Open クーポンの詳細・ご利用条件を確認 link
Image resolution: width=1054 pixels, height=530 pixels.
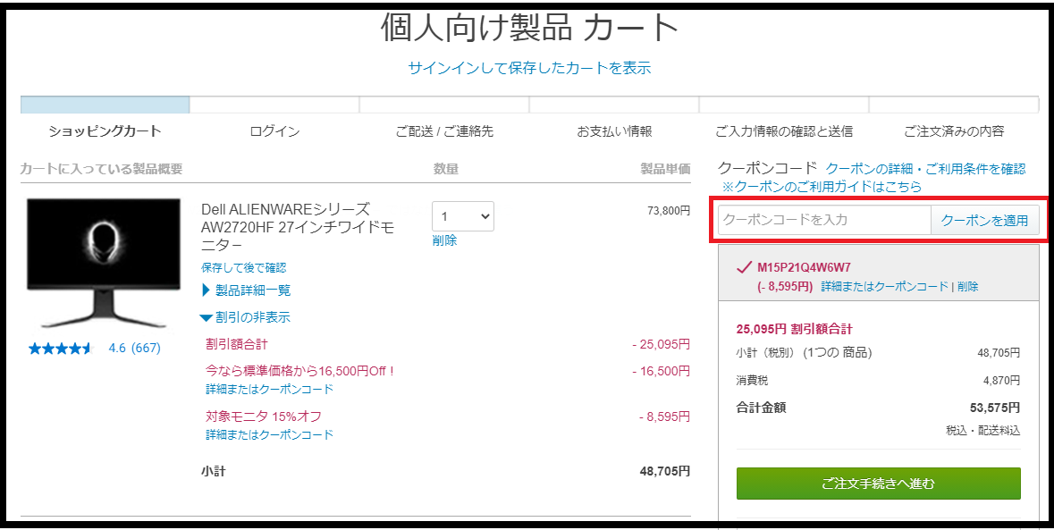[925, 169]
